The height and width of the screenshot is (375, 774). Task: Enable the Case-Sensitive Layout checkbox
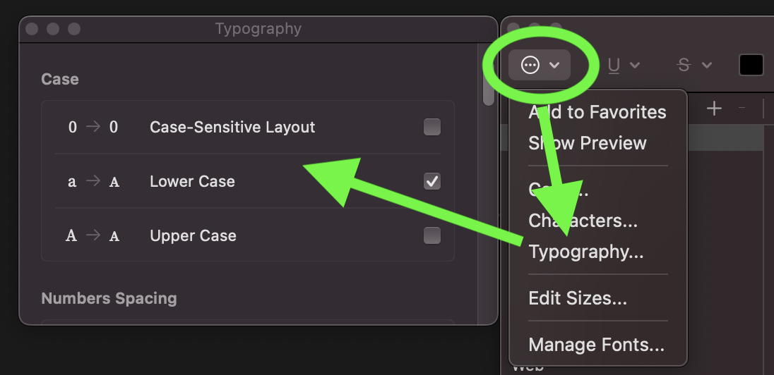tap(432, 127)
